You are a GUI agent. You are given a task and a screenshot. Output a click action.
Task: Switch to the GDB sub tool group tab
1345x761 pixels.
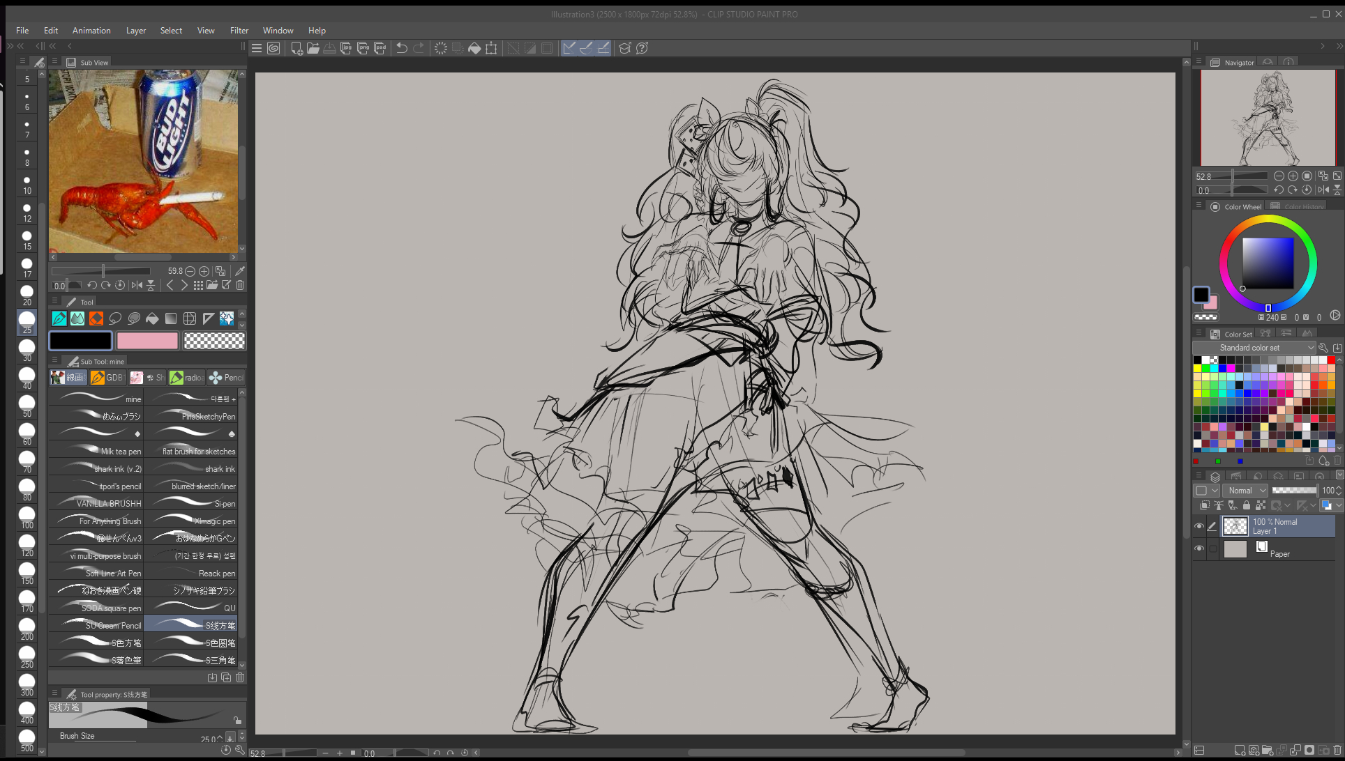pos(107,378)
